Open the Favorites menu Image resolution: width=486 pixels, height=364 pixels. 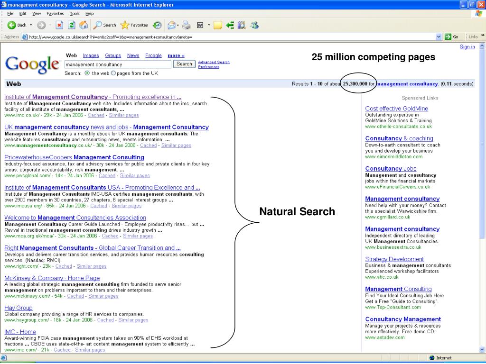[55, 14]
